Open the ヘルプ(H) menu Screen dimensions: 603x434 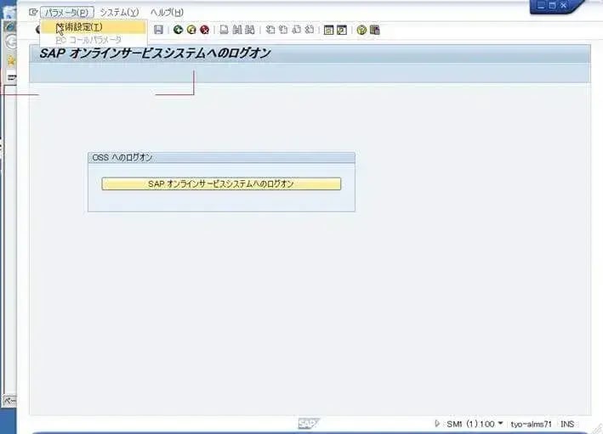(x=166, y=13)
